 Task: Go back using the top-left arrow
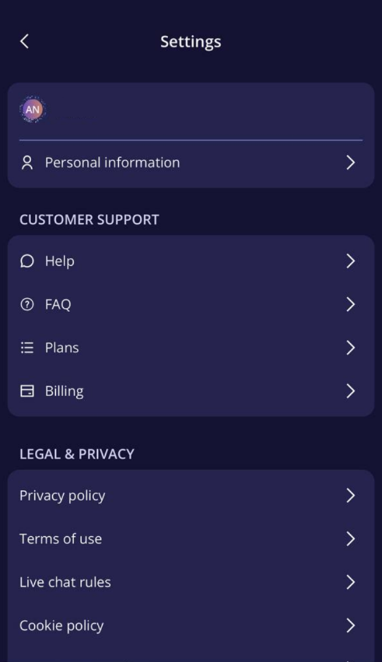tap(24, 41)
